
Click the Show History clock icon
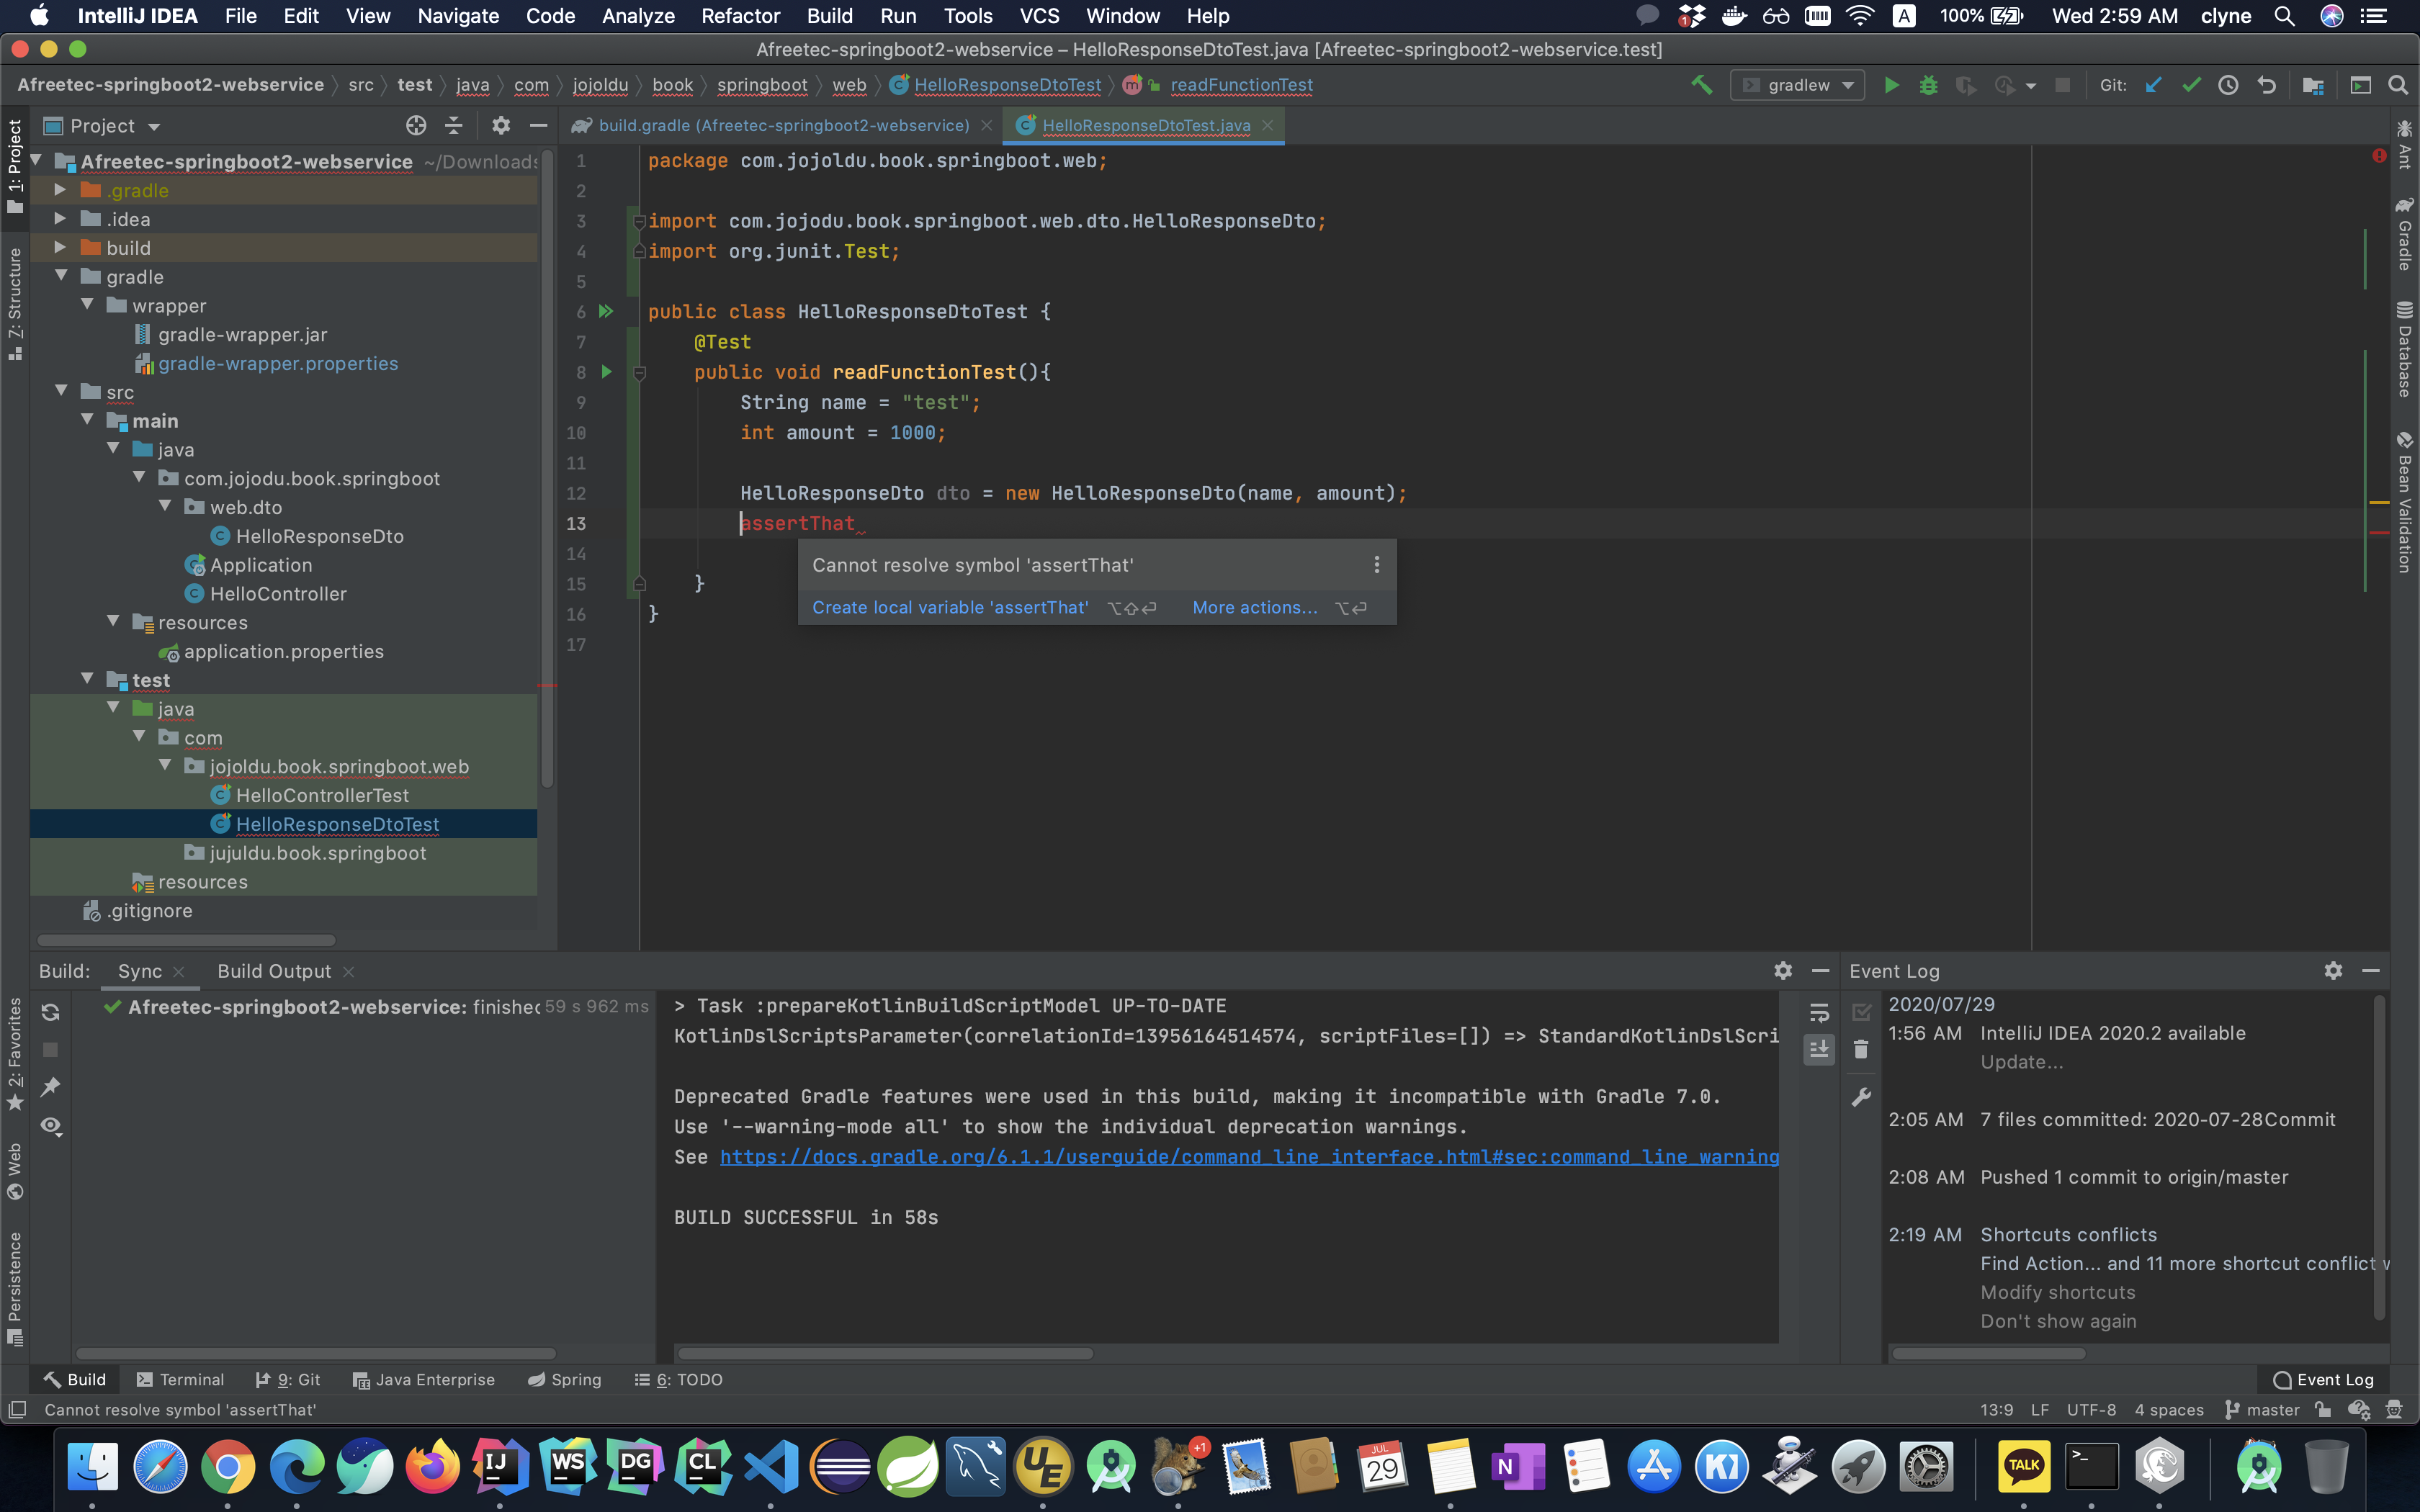(2228, 85)
